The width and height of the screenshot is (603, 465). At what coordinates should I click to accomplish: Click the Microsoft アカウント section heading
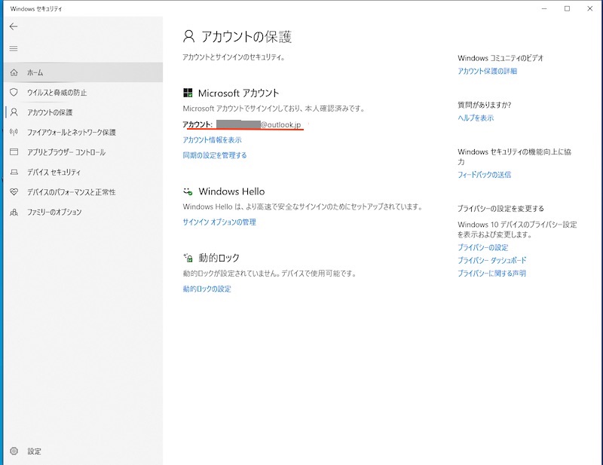(238, 93)
